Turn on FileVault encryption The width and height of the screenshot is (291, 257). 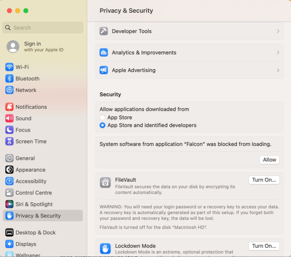click(264, 180)
